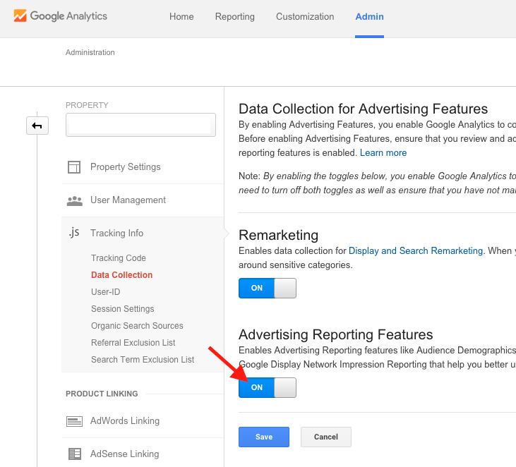516x467 pixels.
Task: Click the Google Analytics logo icon
Action: click(20, 16)
